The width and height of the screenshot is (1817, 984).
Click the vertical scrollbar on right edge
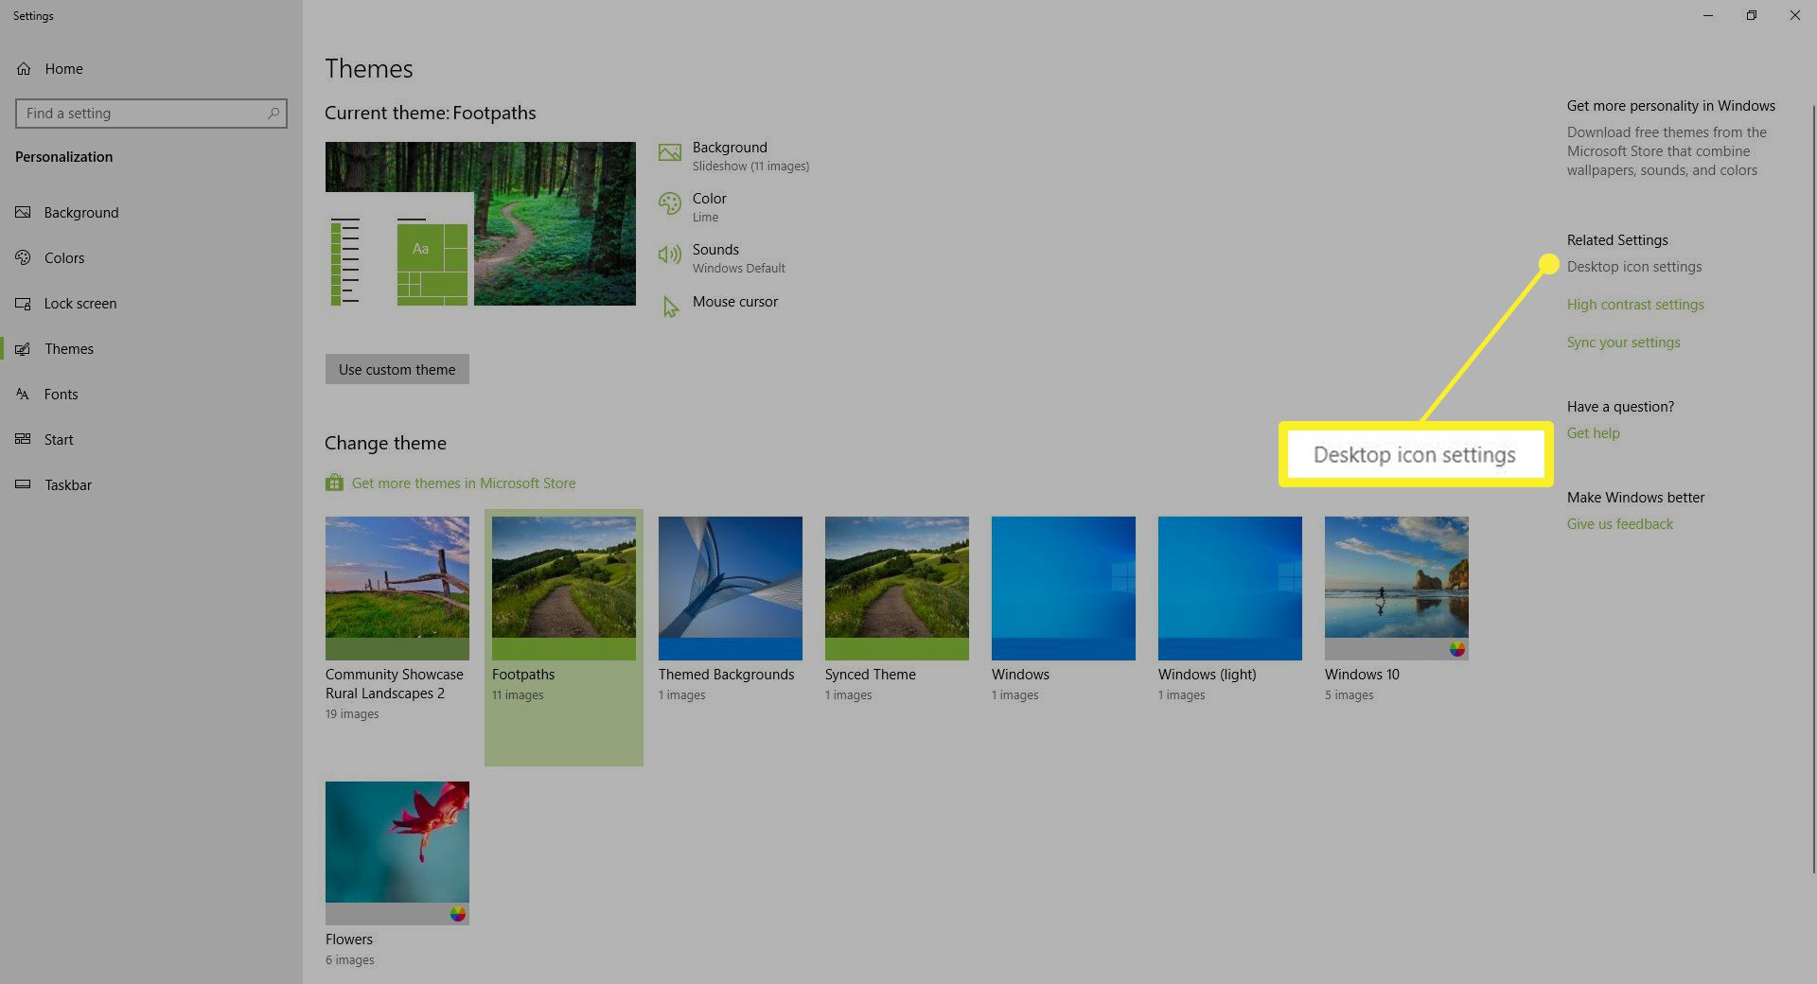(1813, 489)
